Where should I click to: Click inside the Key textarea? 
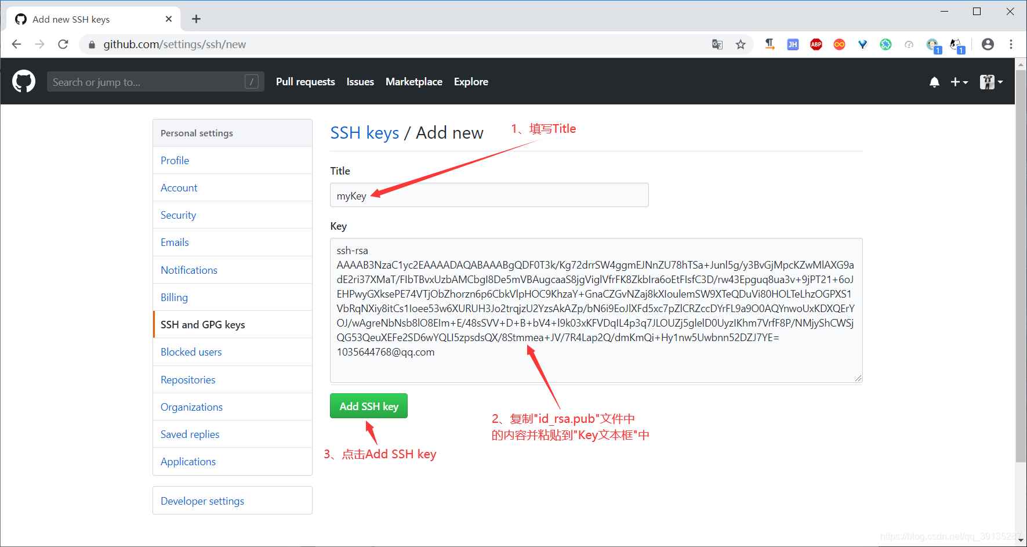point(596,310)
